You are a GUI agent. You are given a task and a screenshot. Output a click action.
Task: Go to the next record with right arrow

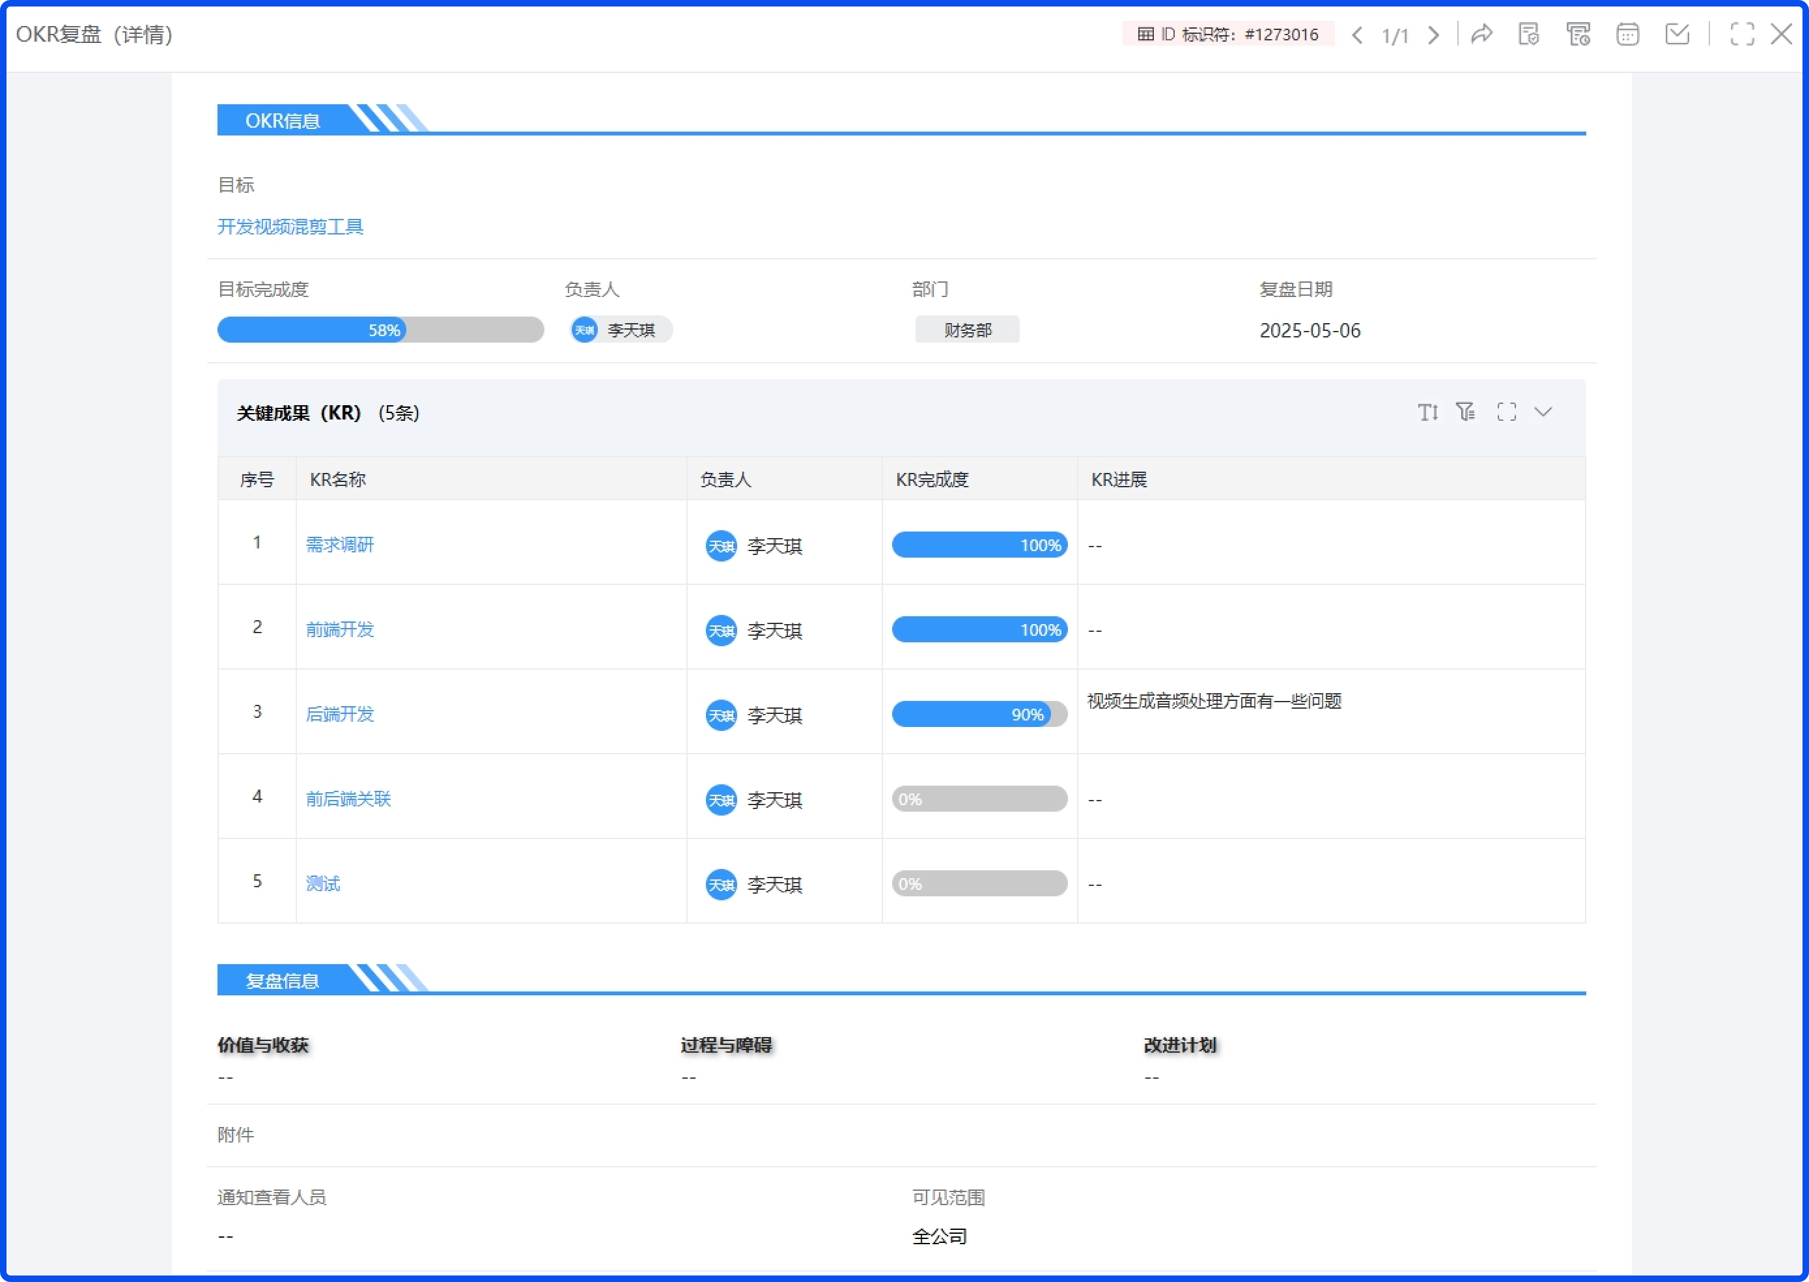pyautogui.click(x=1433, y=34)
